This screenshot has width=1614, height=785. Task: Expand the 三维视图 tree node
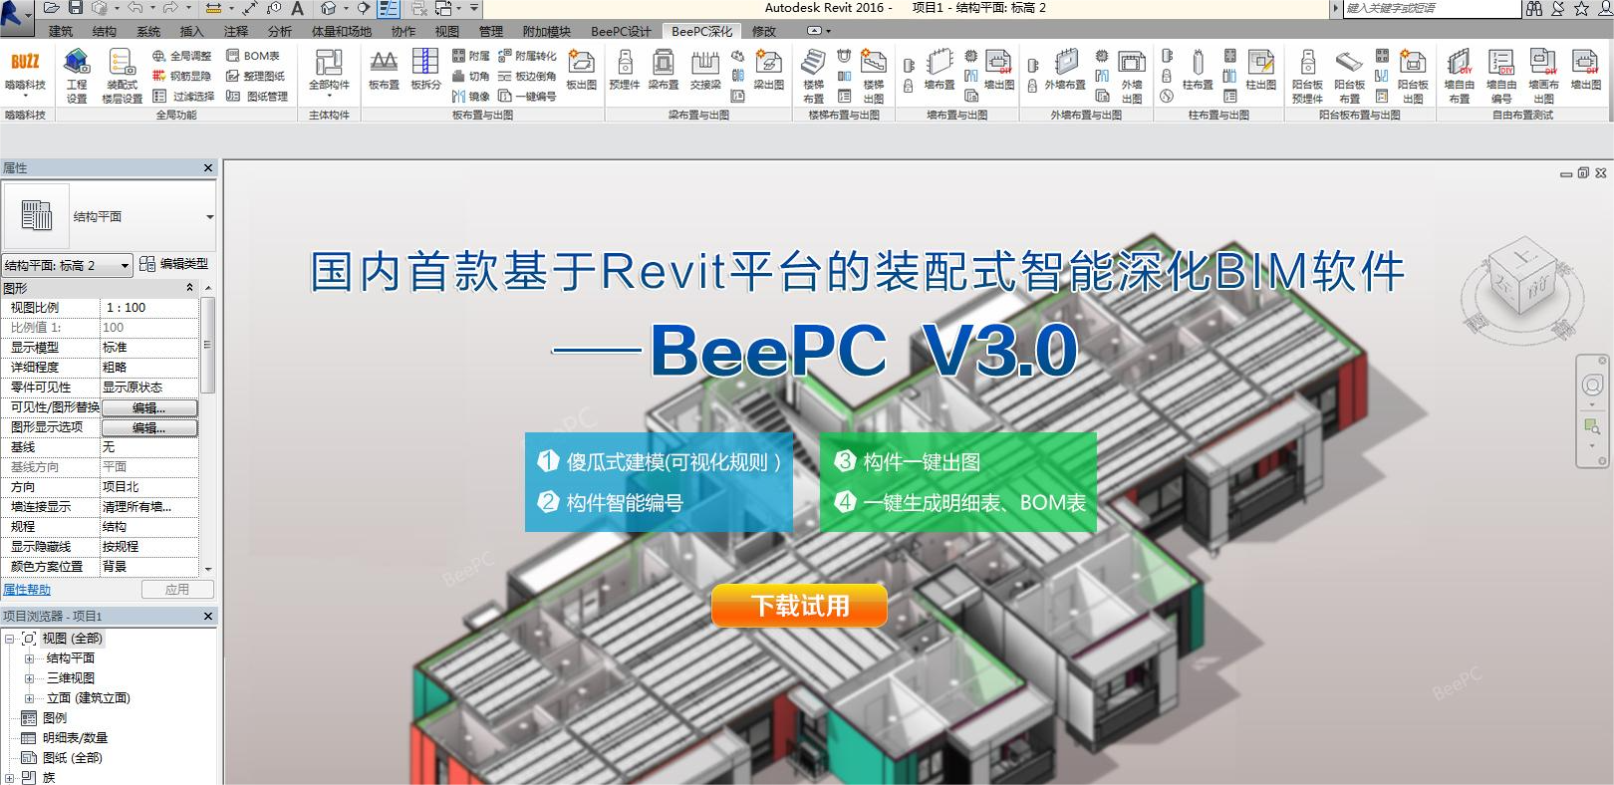29,678
